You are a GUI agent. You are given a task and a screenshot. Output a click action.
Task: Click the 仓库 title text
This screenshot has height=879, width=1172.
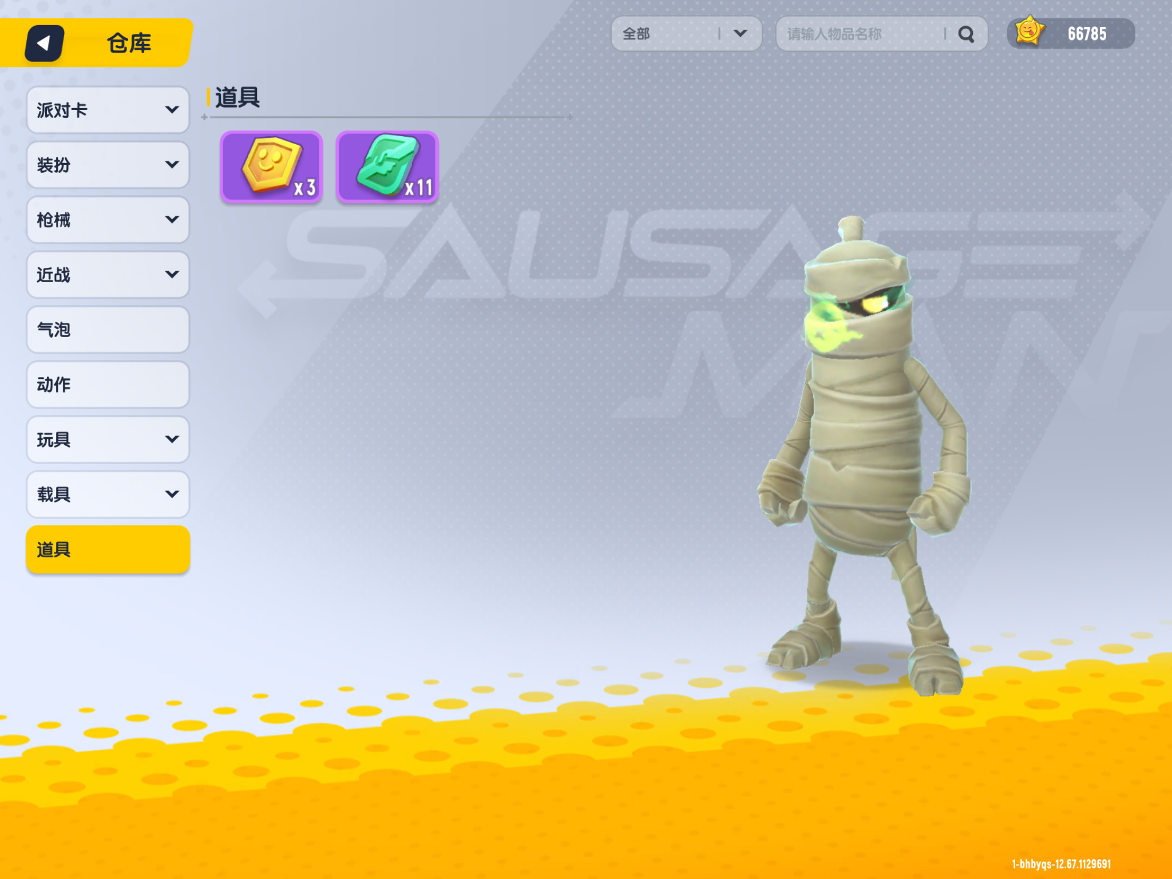[x=129, y=43]
